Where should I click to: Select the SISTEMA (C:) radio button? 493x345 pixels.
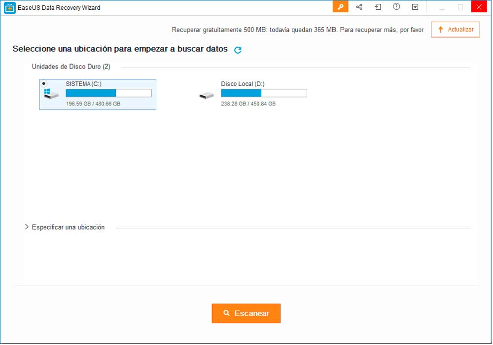[44, 84]
